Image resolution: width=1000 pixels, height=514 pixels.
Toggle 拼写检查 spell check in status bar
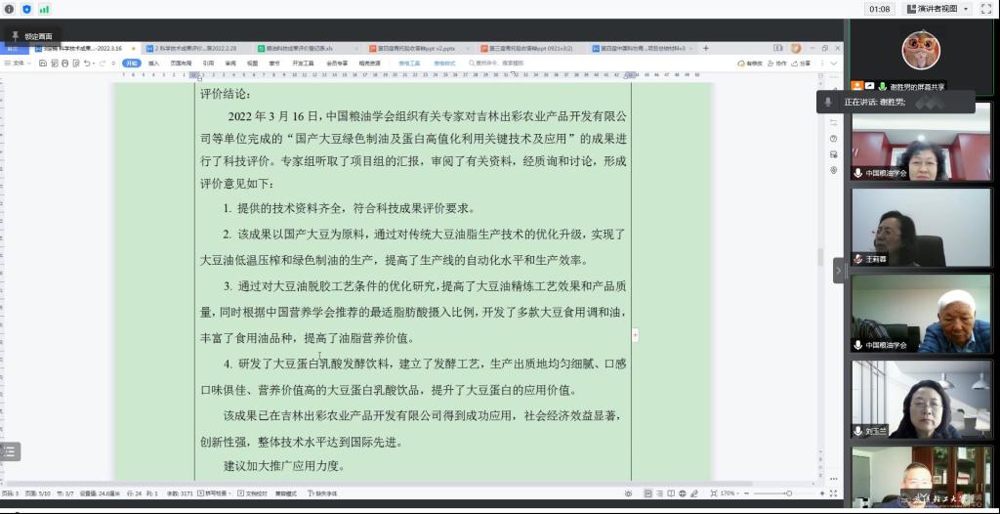click(x=214, y=493)
